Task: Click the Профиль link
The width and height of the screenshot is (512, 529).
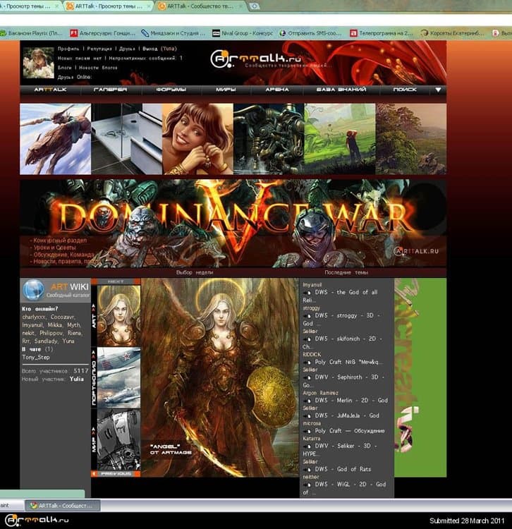Action: (x=68, y=49)
